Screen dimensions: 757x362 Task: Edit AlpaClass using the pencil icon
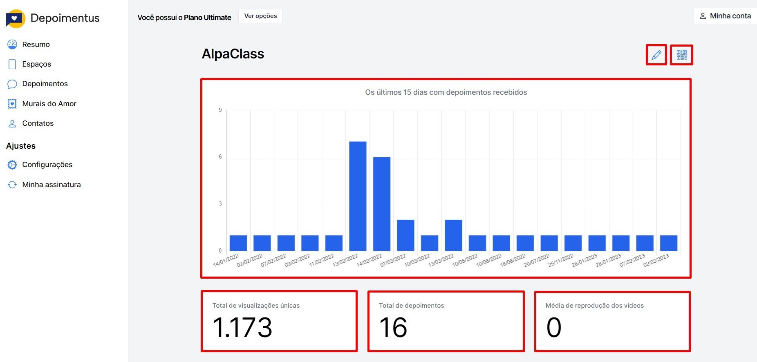656,55
